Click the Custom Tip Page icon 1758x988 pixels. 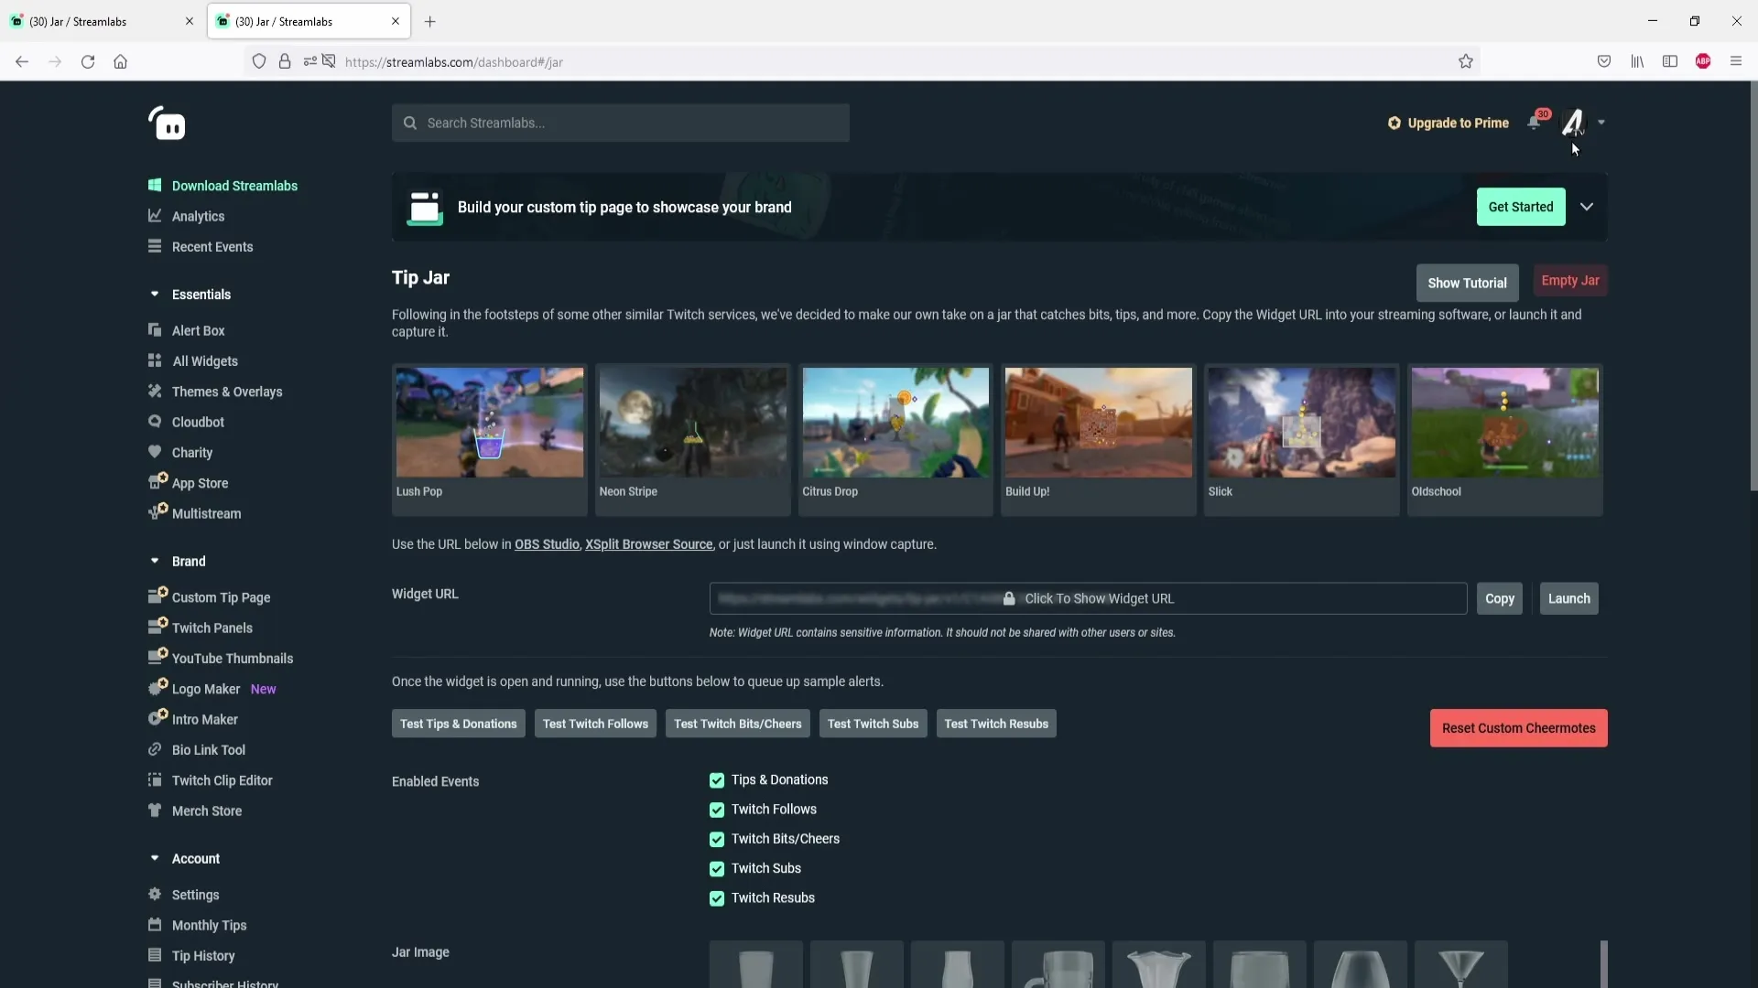point(157,596)
